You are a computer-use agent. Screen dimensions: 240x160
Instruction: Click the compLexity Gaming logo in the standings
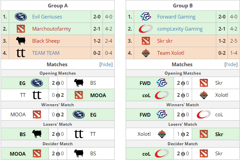[146, 29]
